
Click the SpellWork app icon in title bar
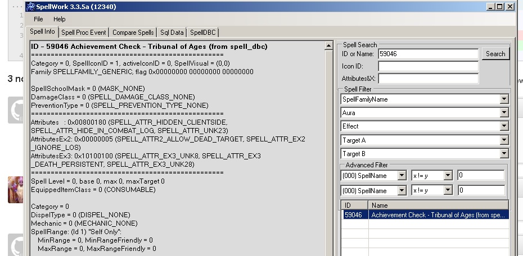(31, 7)
